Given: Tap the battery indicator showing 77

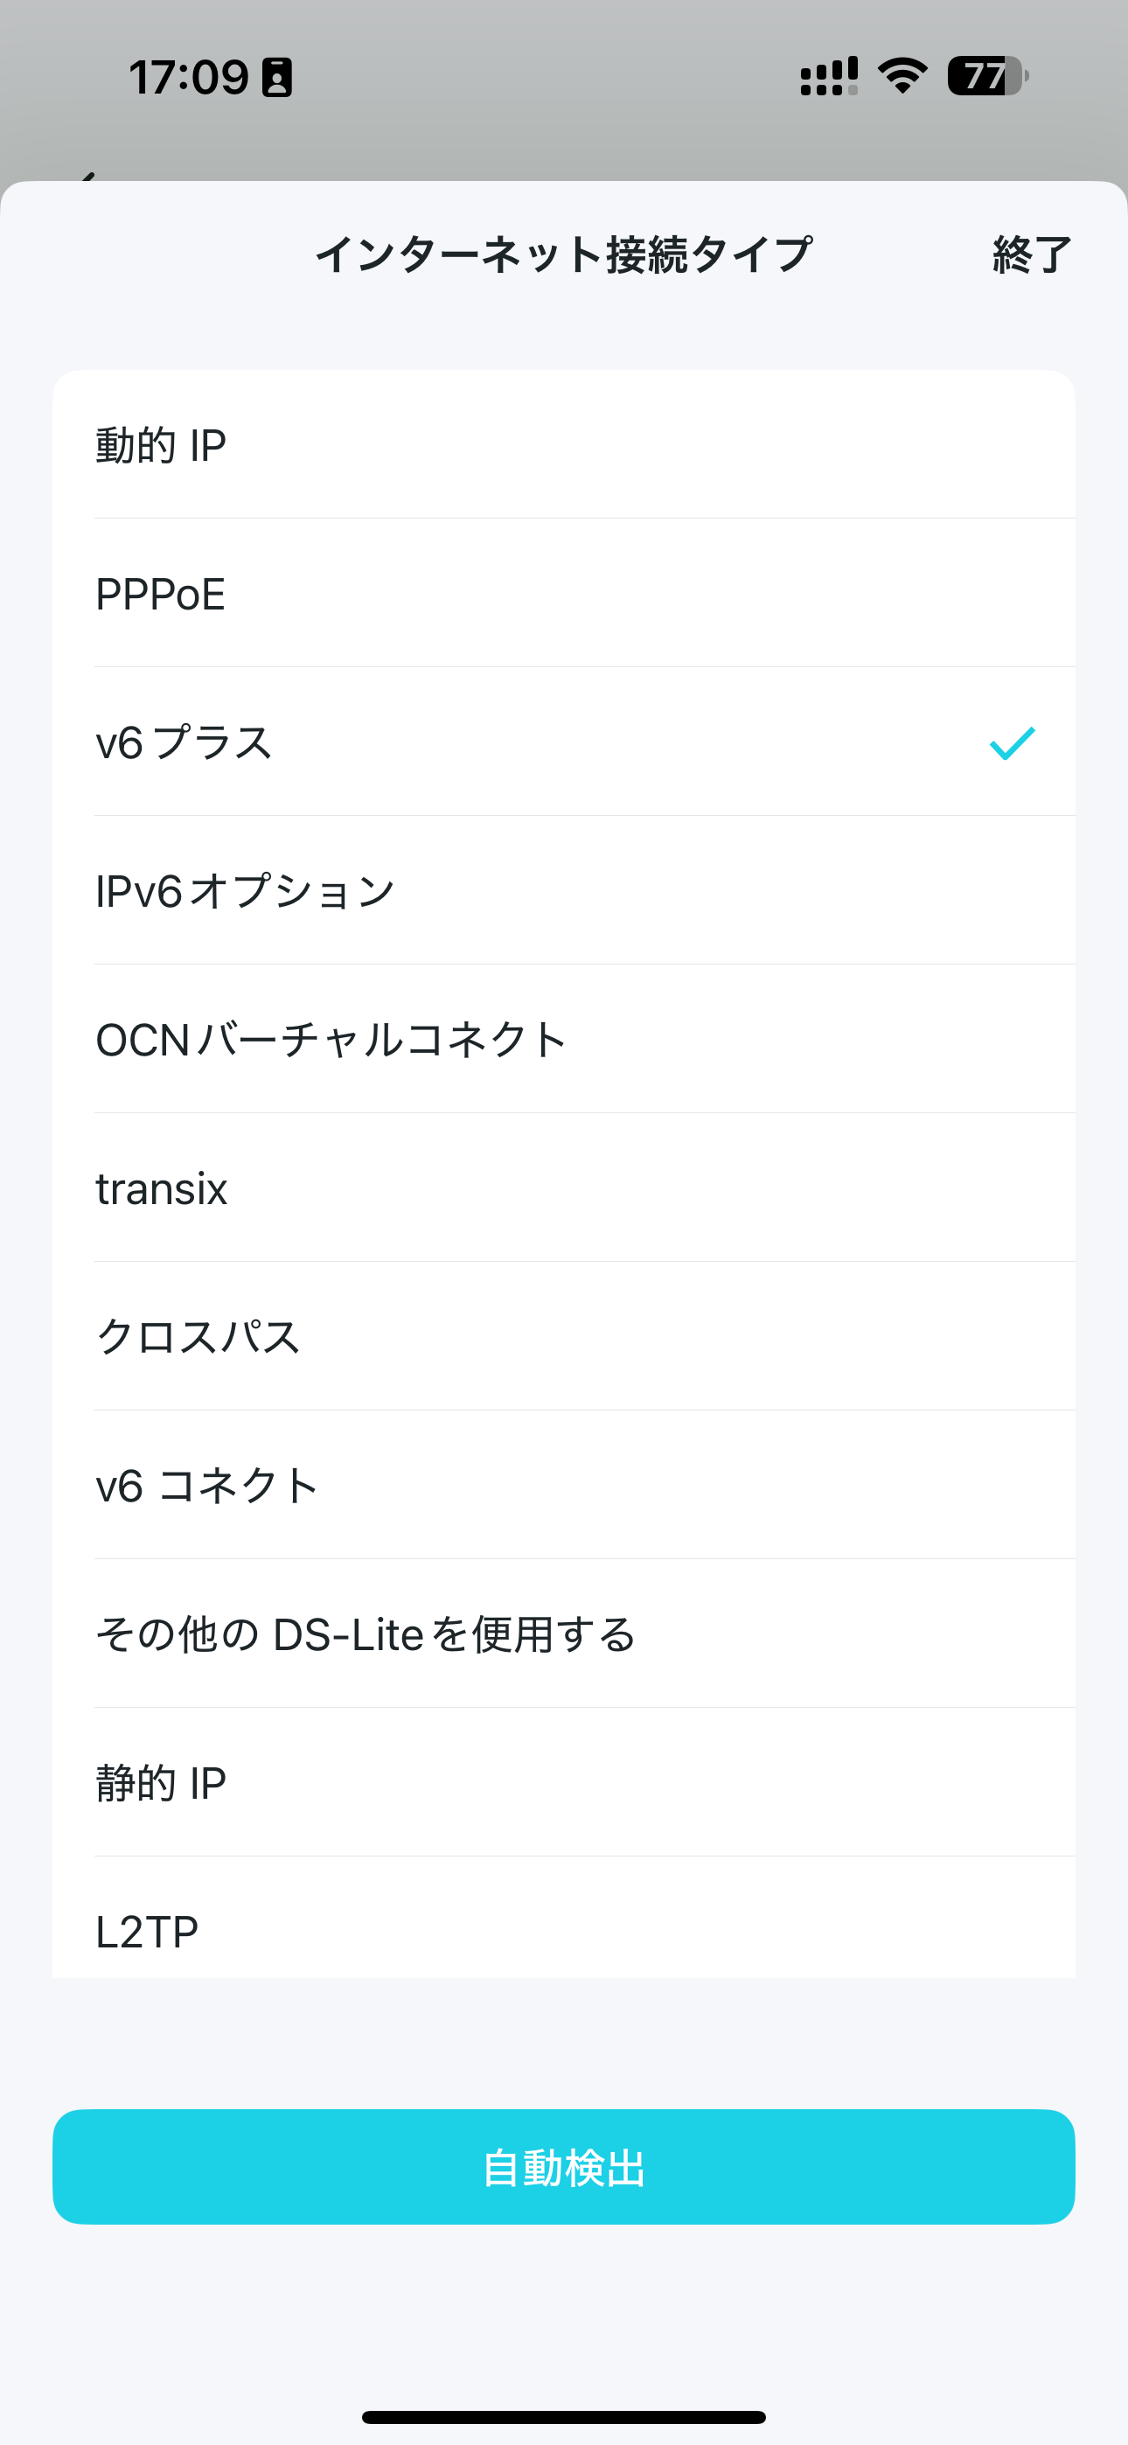Looking at the screenshot, I should point(987,76).
